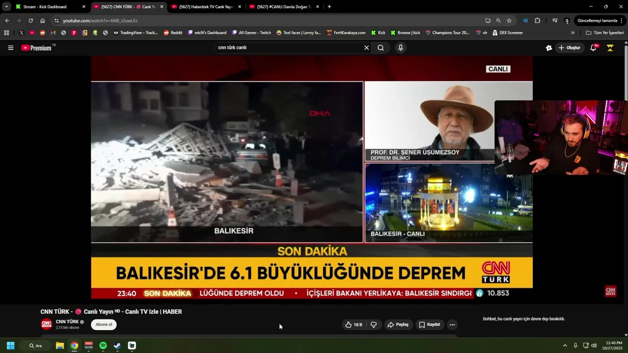This screenshot has height=353, width=628.
Task: Open Champions Tour bookmark
Action: pos(447,33)
